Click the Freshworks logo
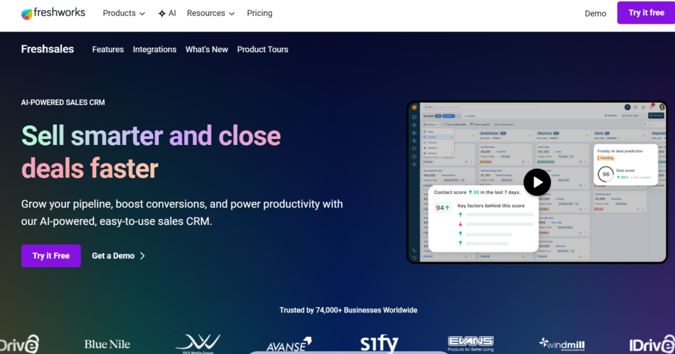The height and width of the screenshot is (354, 675). [x=53, y=13]
